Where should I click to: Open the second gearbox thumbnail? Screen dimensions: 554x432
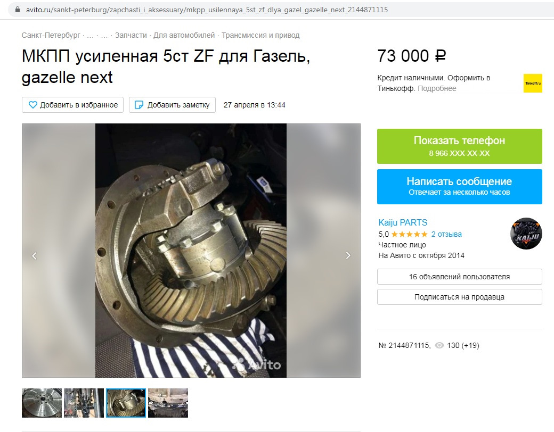point(84,403)
